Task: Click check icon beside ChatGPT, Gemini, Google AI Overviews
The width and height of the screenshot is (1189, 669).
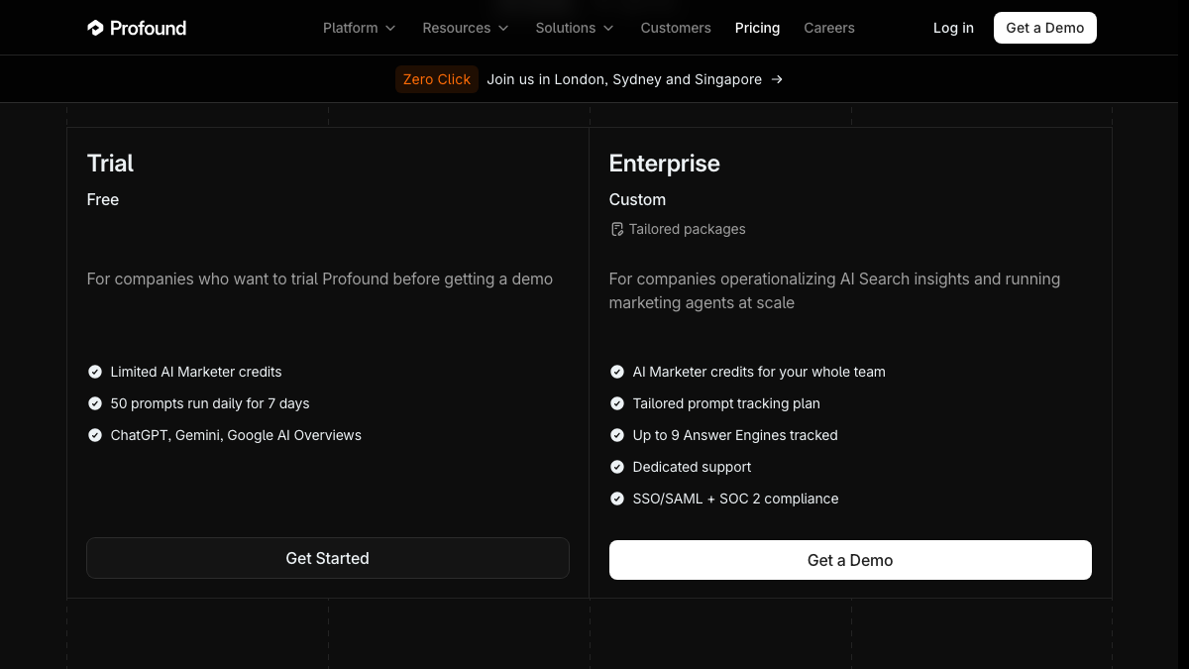Action: (x=95, y=435)
